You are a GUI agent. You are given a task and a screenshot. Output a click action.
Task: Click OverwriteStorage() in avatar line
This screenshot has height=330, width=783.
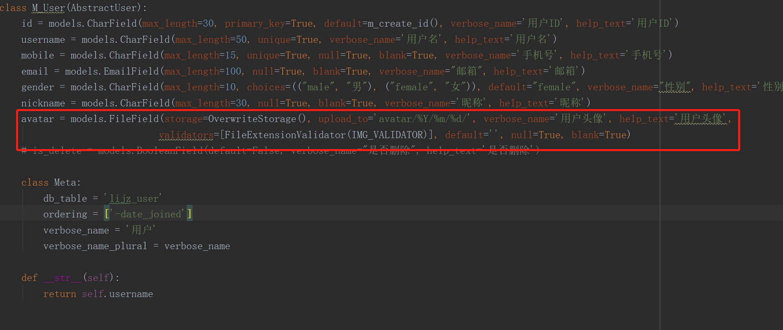pyautogui.click(x=257, y=119)
